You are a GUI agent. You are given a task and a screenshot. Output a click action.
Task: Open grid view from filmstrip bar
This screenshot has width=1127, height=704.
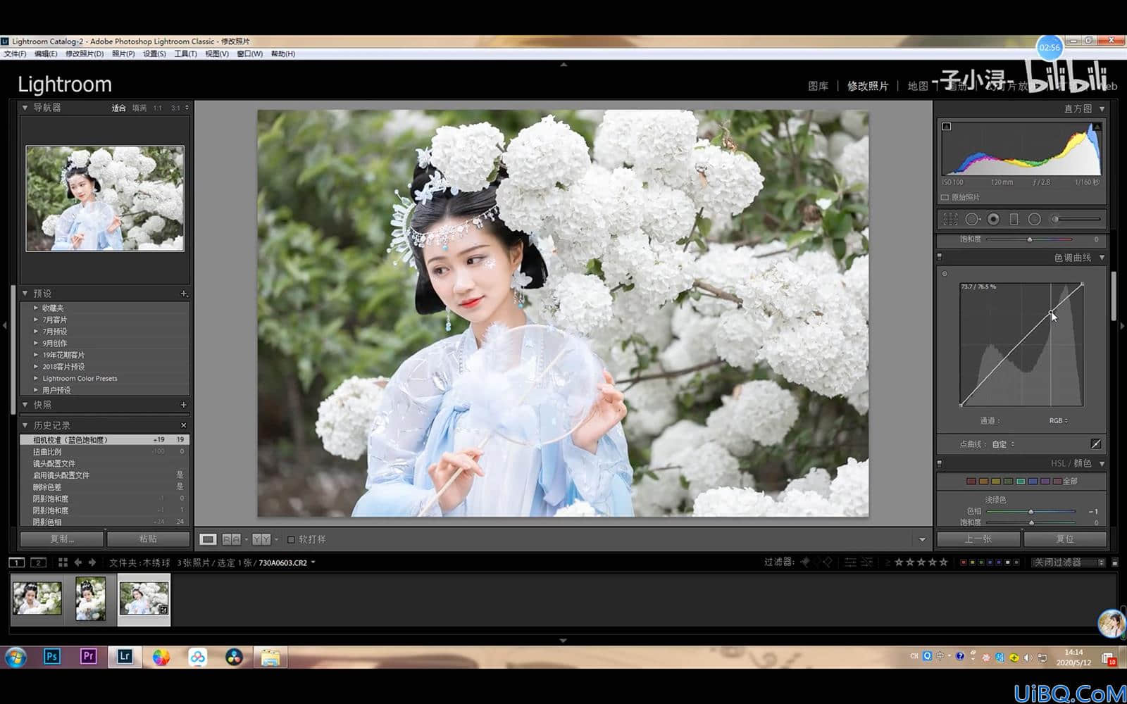coord(63,562)
